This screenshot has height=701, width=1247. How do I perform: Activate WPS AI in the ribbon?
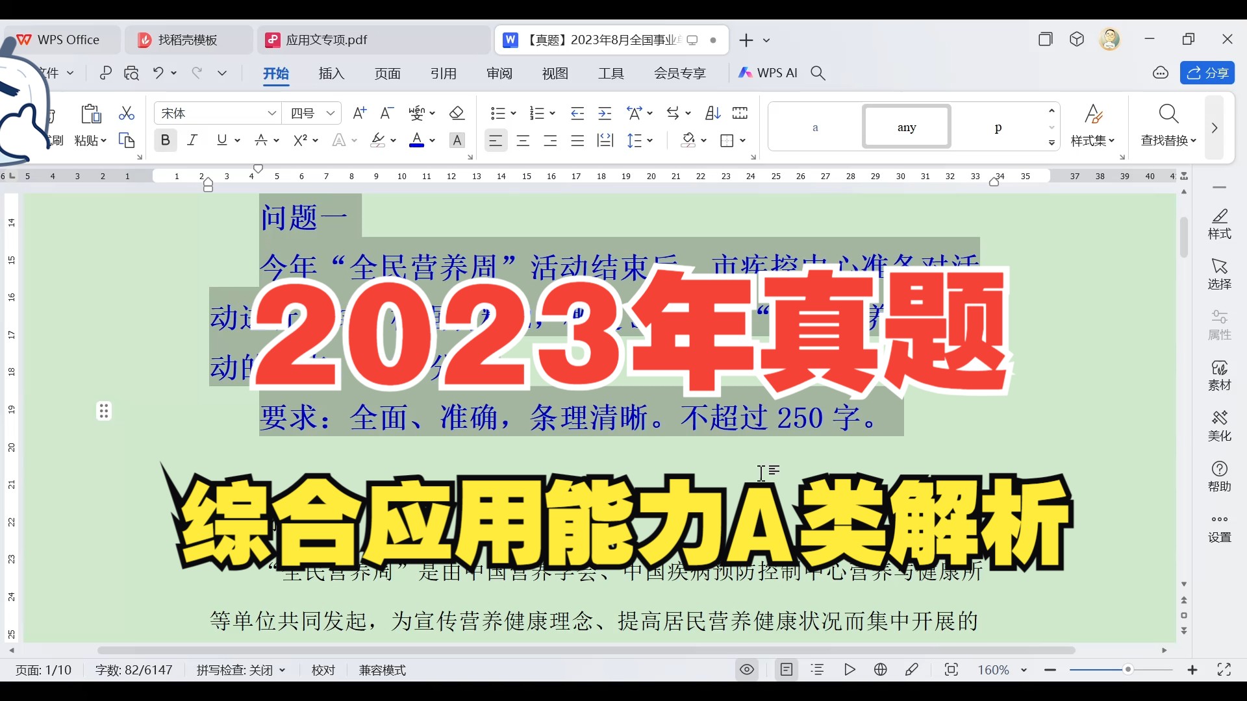click(x=768, y=73)
